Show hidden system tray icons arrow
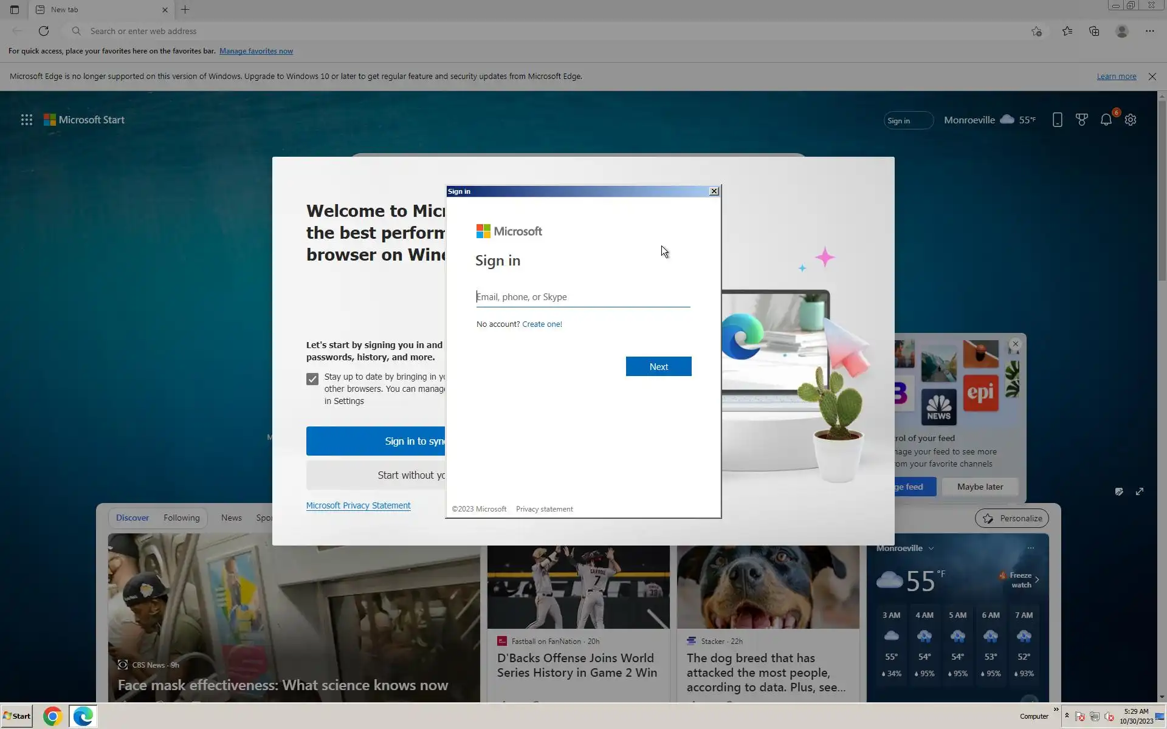This screenshot has width=1167, height=729. click(1067, 716)
